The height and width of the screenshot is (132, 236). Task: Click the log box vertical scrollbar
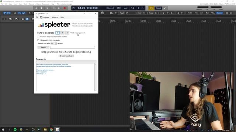pyautogui.click(x=96, y=77)
